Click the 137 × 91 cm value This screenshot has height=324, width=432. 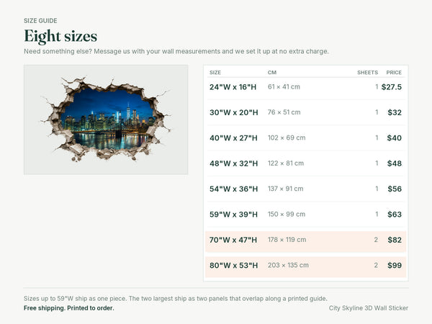coord(285,189)
